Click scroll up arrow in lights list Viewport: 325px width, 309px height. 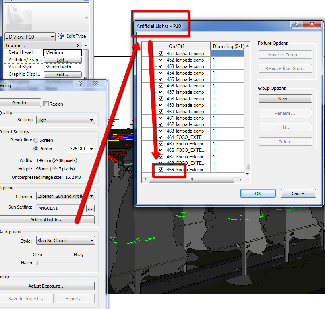point(247,46)
